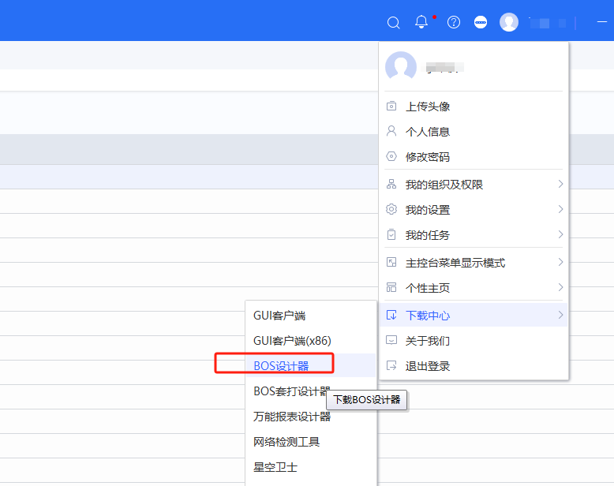
Task: Click the search magnifier icon in header
Action: pyautogui.click(x=394, y=22)
